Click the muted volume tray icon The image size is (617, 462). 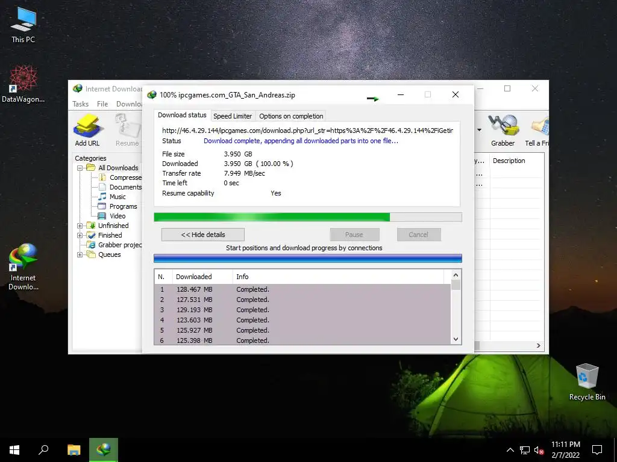[539, 450]
